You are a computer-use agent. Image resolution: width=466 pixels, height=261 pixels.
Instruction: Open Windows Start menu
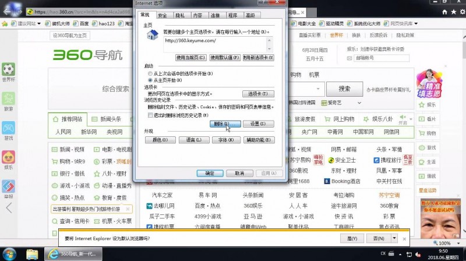[x=9, y=255]
